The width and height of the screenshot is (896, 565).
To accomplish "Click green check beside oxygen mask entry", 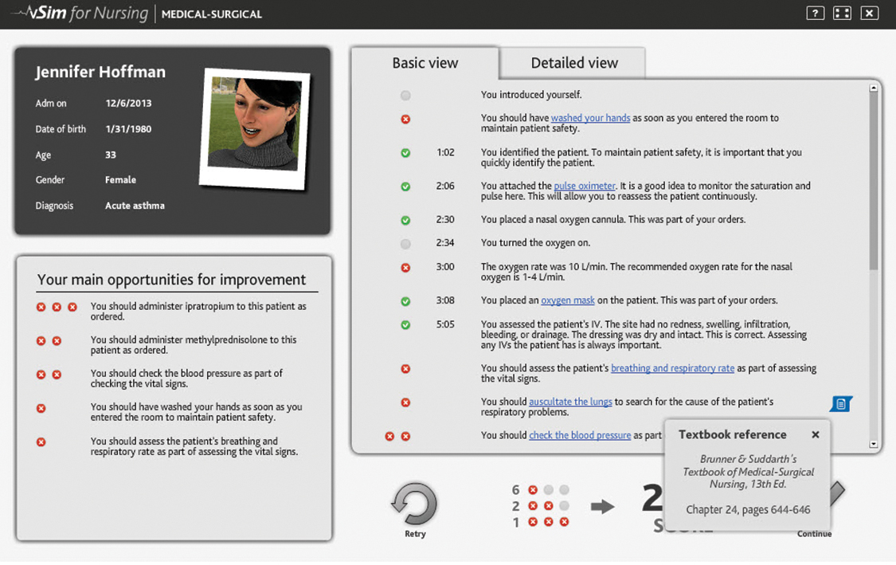I will point(405,301).
